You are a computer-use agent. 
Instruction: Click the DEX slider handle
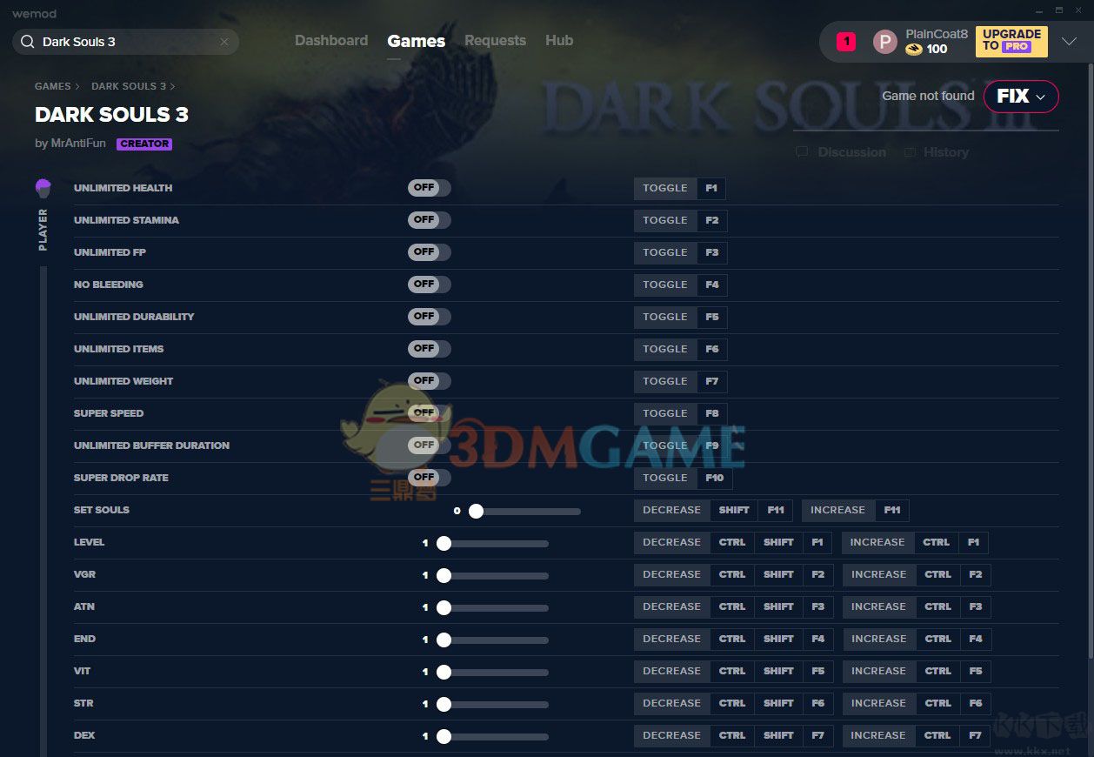tap(444, 736)
